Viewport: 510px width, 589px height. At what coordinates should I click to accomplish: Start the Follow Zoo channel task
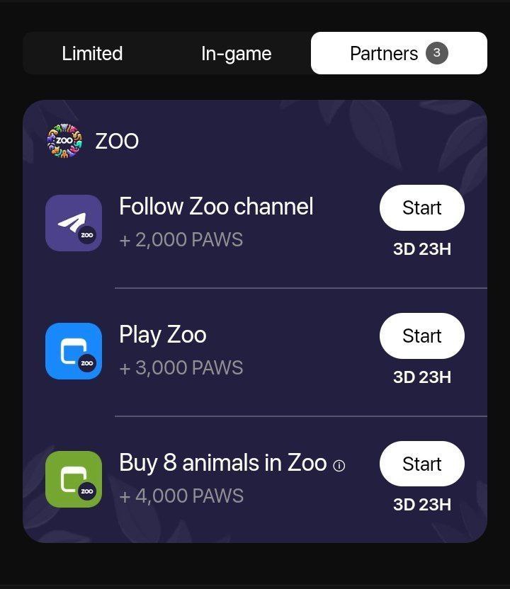(x=421, y=207)
